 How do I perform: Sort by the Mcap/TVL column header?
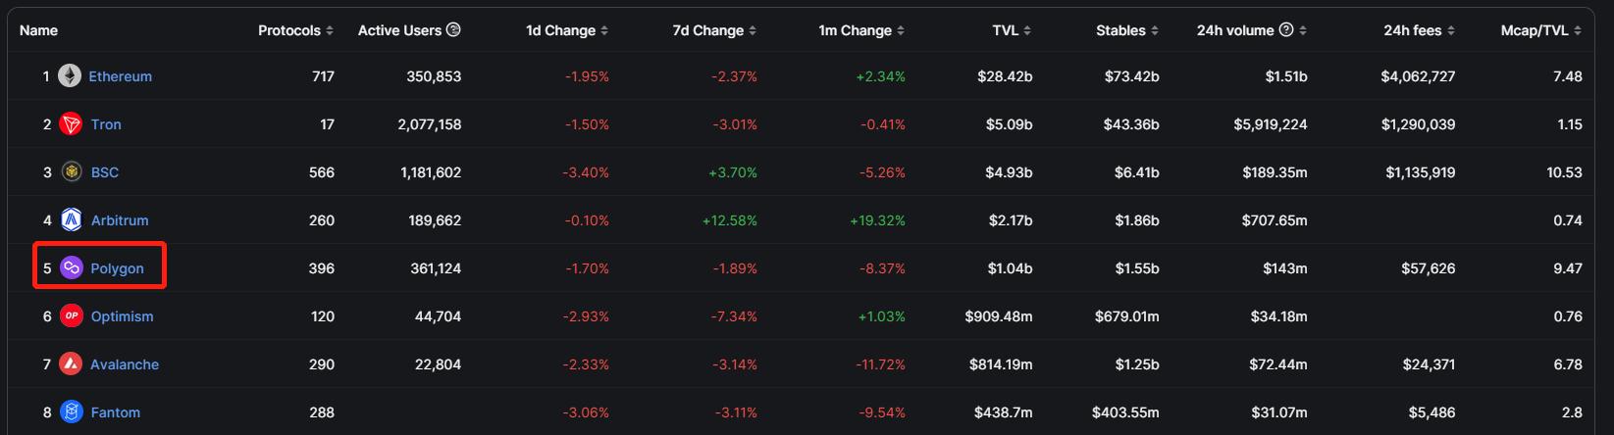coord(1540,30)
